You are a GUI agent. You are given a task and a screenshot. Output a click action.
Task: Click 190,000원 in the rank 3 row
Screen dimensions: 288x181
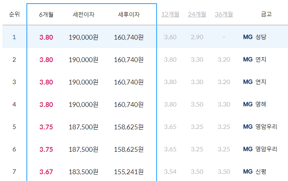coord(83,82)
